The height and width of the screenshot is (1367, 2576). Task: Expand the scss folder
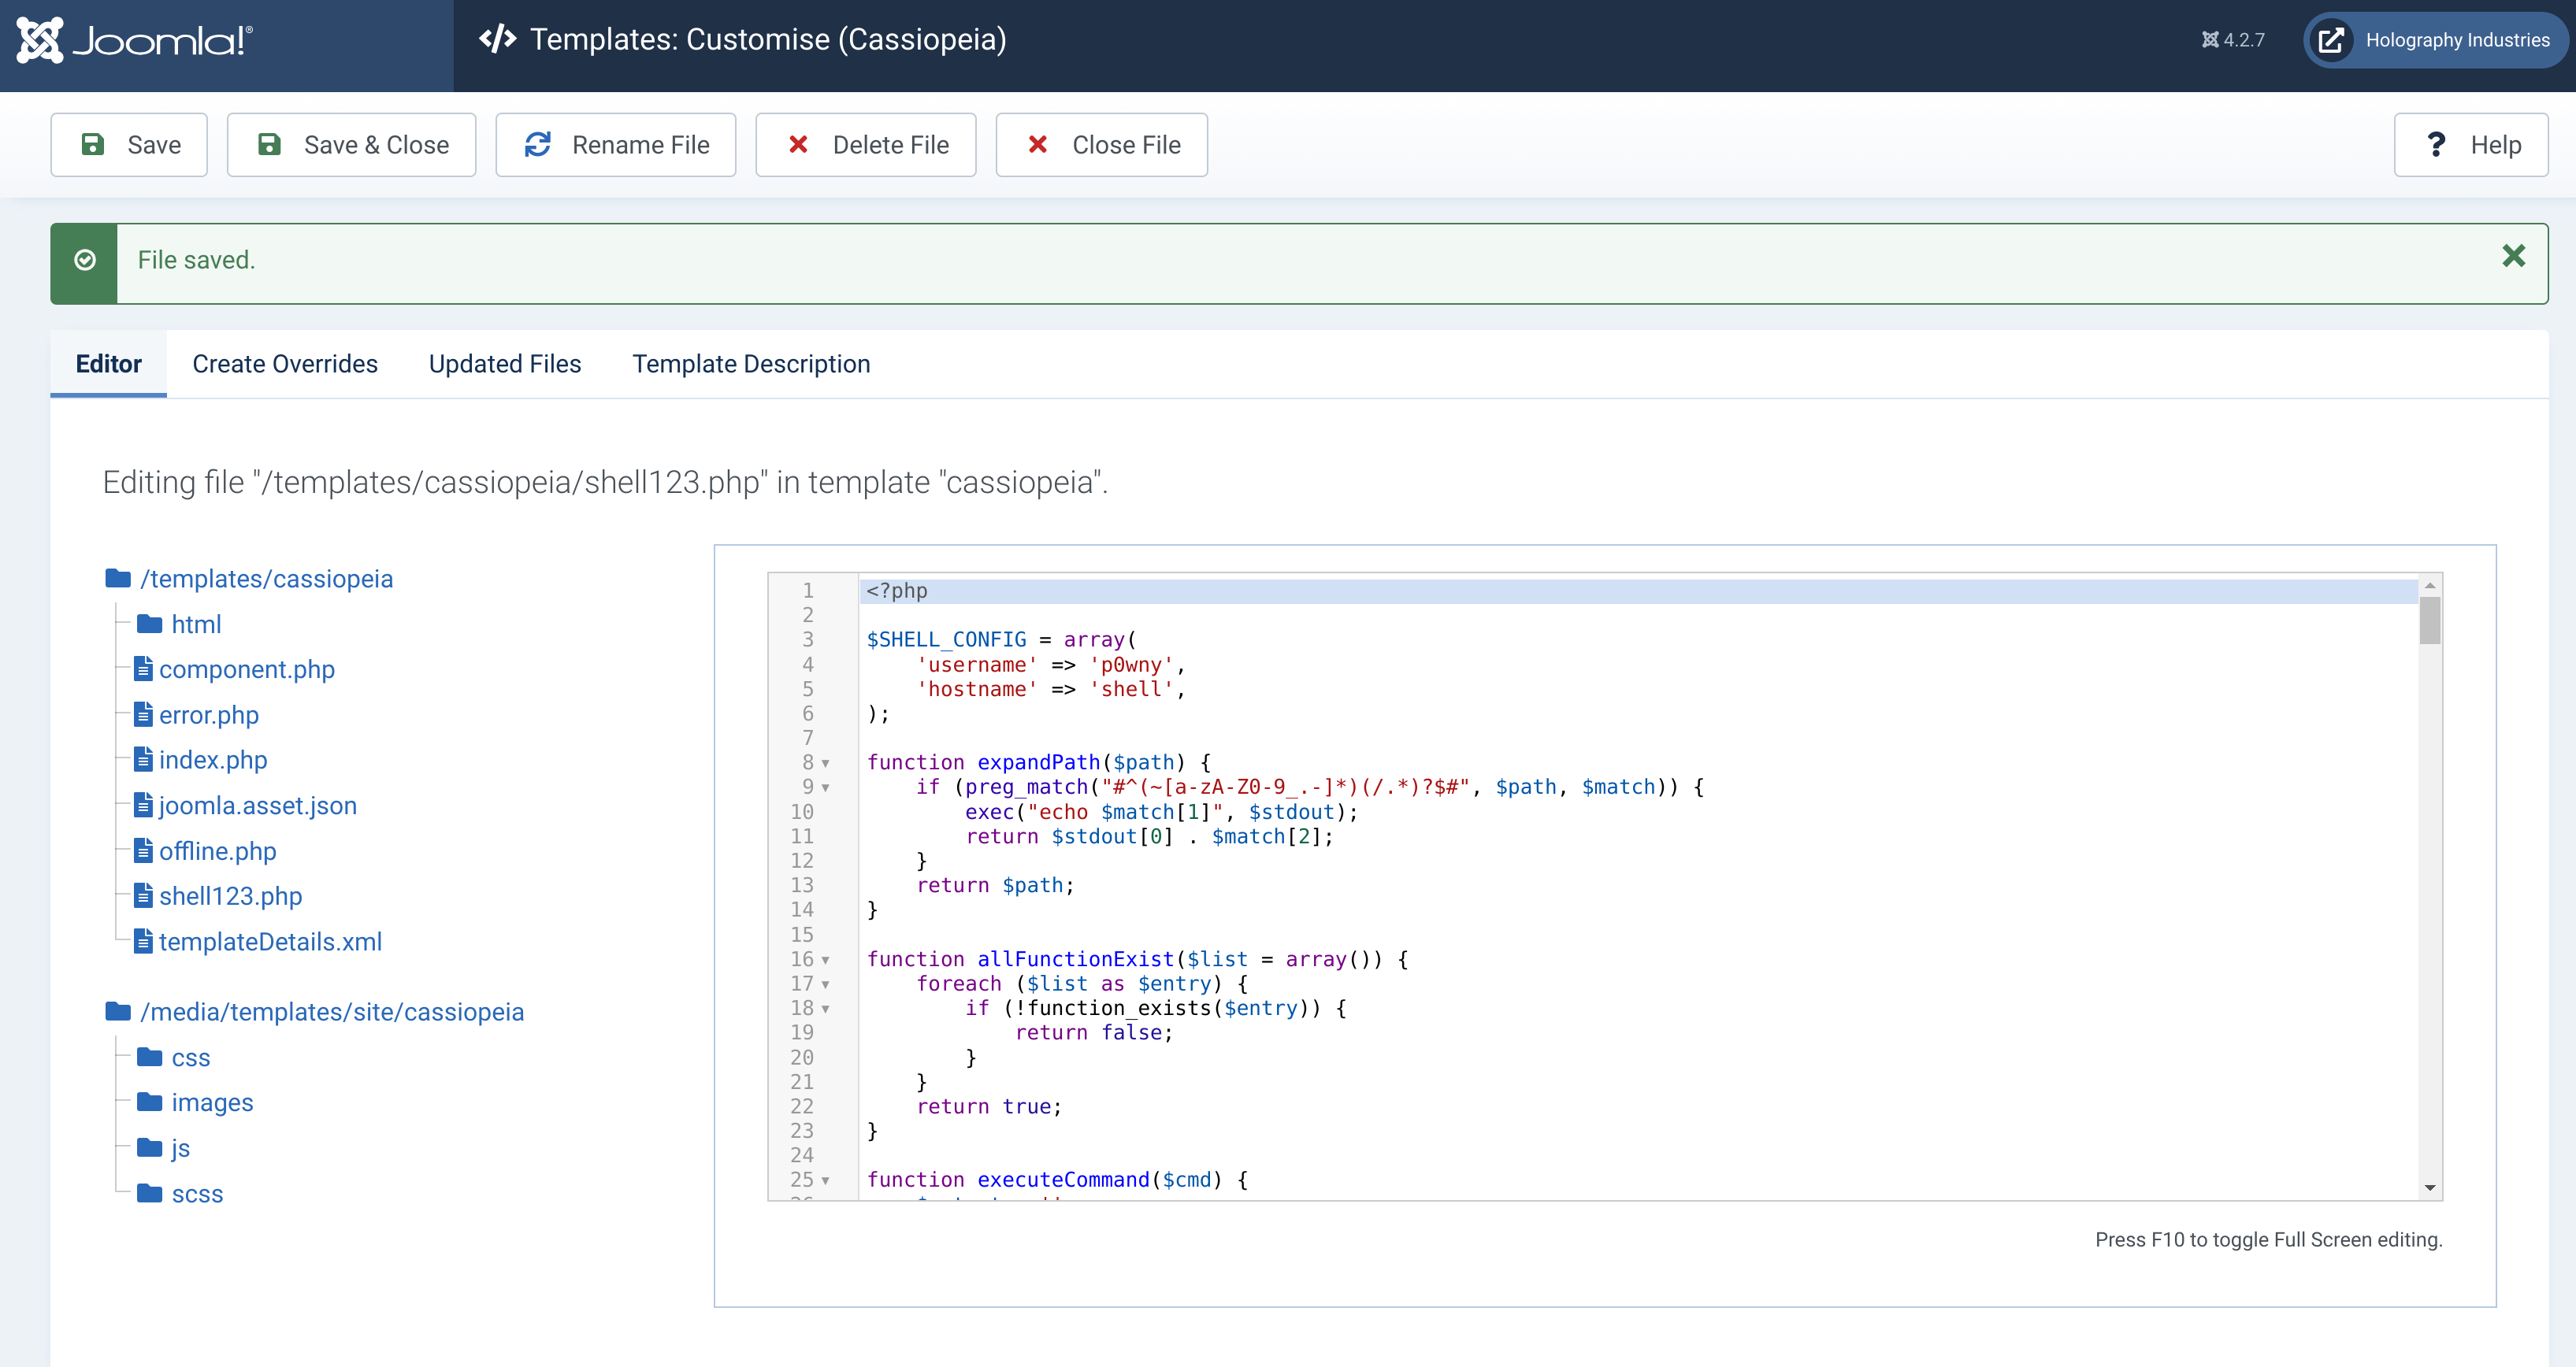197,1194
